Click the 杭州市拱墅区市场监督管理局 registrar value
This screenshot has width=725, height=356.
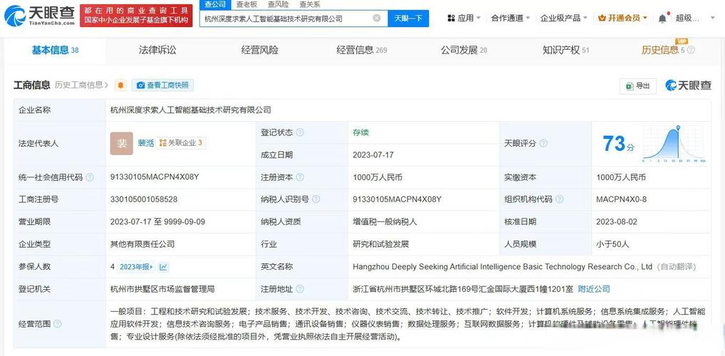click(162, 289)
